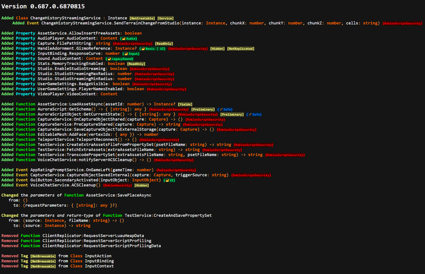Click the InputContext class name

99,266
